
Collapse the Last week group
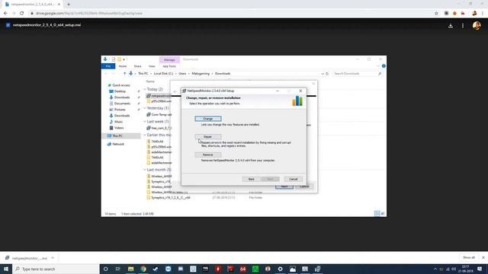click(x=145, y=122)
